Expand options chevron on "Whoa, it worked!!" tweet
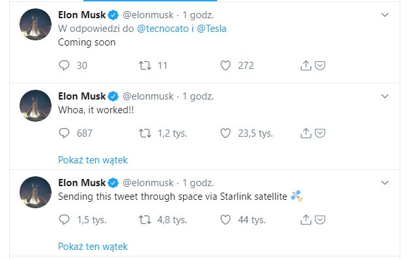The image size is (410, 259). pos(385,96)
